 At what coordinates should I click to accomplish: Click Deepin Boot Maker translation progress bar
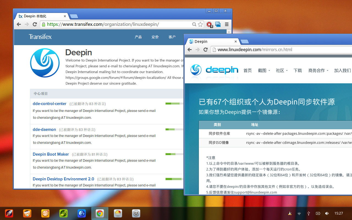point(174,154)
